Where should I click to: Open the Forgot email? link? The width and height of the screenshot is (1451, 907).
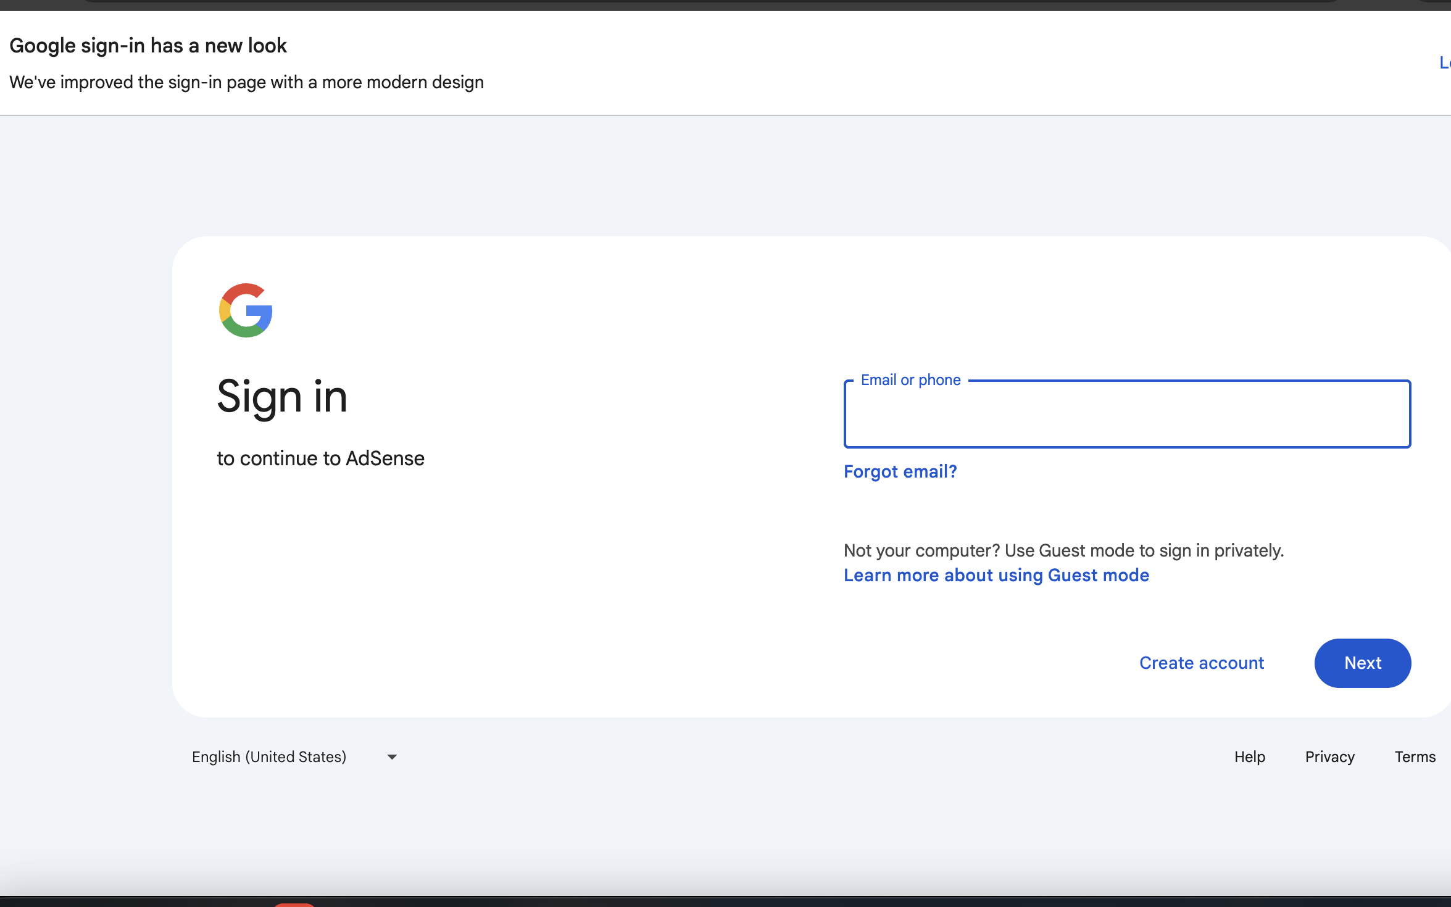(x=900, y=471)
